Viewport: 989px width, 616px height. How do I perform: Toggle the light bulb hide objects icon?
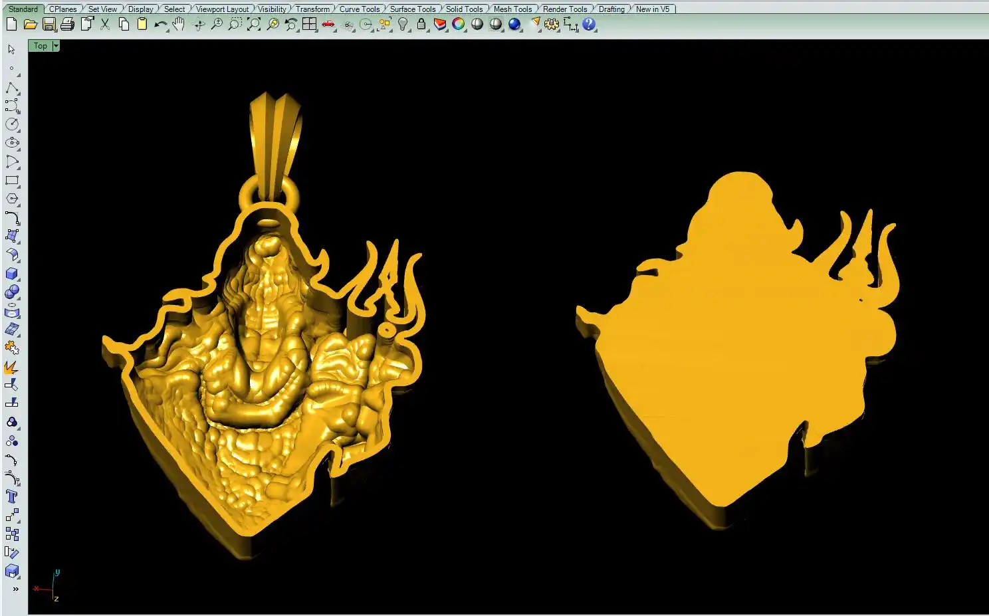[403, 25]
